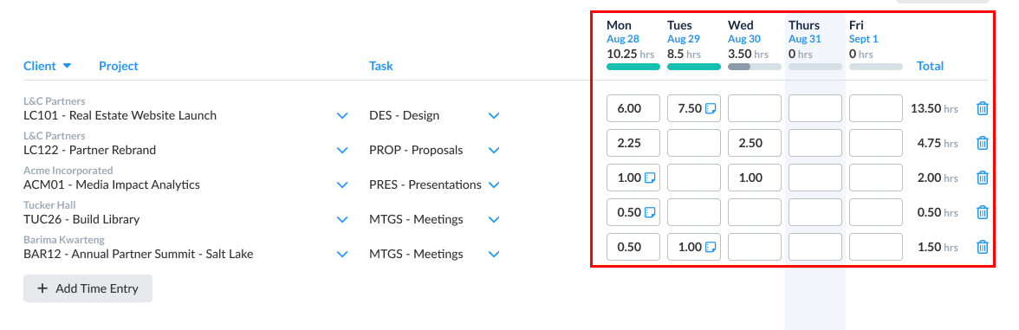Screen dimensions: 1019x330
Task: Remove the TUC26 Build Library entry
Action: point(982,211)
